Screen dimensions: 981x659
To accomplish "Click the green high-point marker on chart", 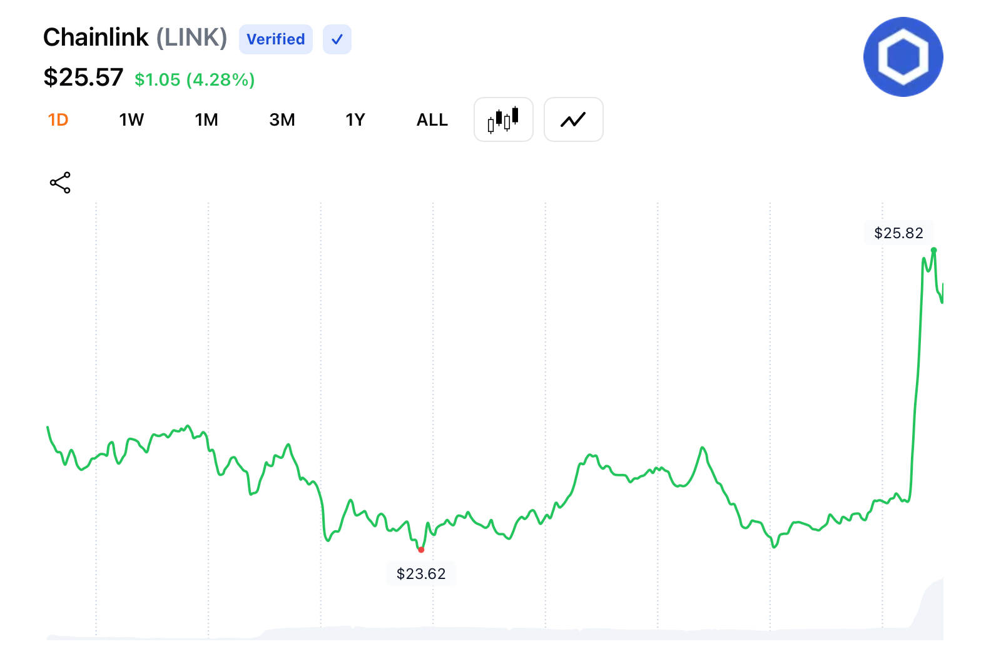I will tap(933, 250).
